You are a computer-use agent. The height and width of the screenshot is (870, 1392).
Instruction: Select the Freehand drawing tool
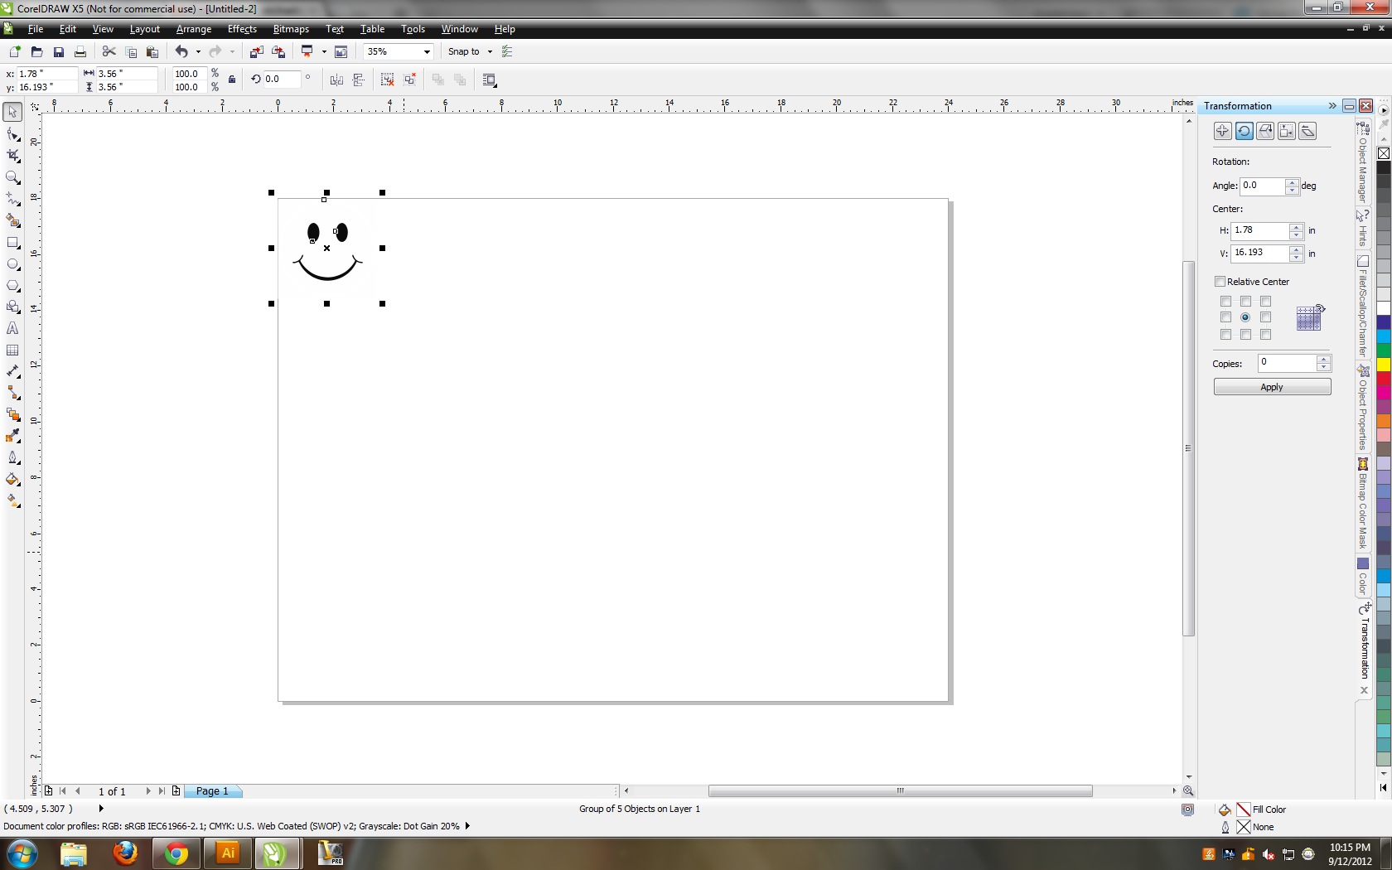click(x=12, y=199)
